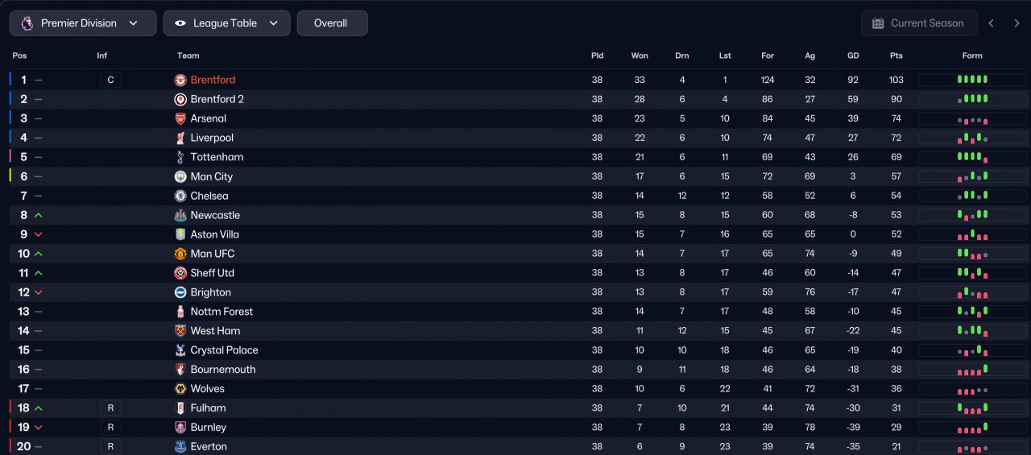Click the Brentford club badge icon
Screen dimensions: 1031x455
click(180, 80)
